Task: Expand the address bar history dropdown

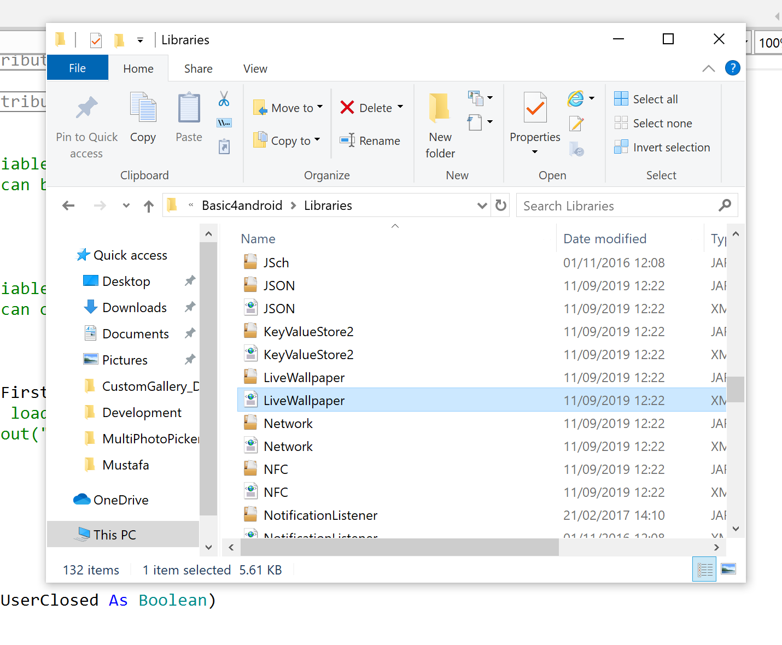Action: point(482,206)
